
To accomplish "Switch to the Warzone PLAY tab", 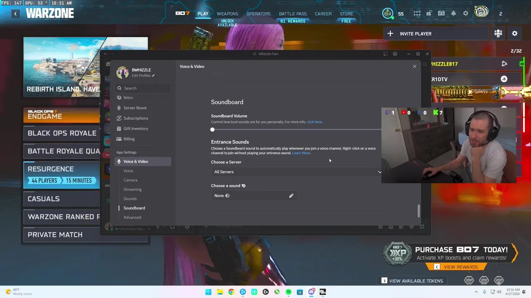I will tap(203, 14).
